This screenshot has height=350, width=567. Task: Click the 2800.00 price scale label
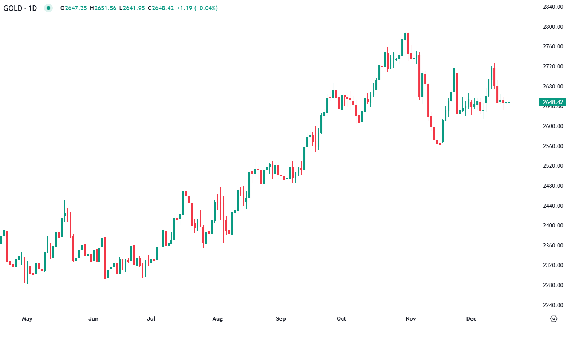(553, 27)
